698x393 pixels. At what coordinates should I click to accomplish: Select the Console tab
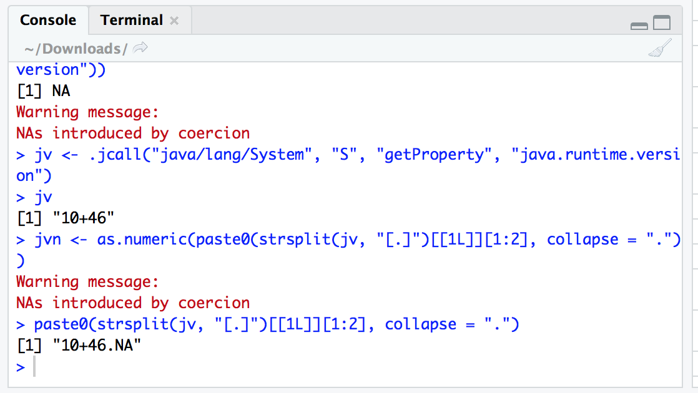(x=48, y=20)
